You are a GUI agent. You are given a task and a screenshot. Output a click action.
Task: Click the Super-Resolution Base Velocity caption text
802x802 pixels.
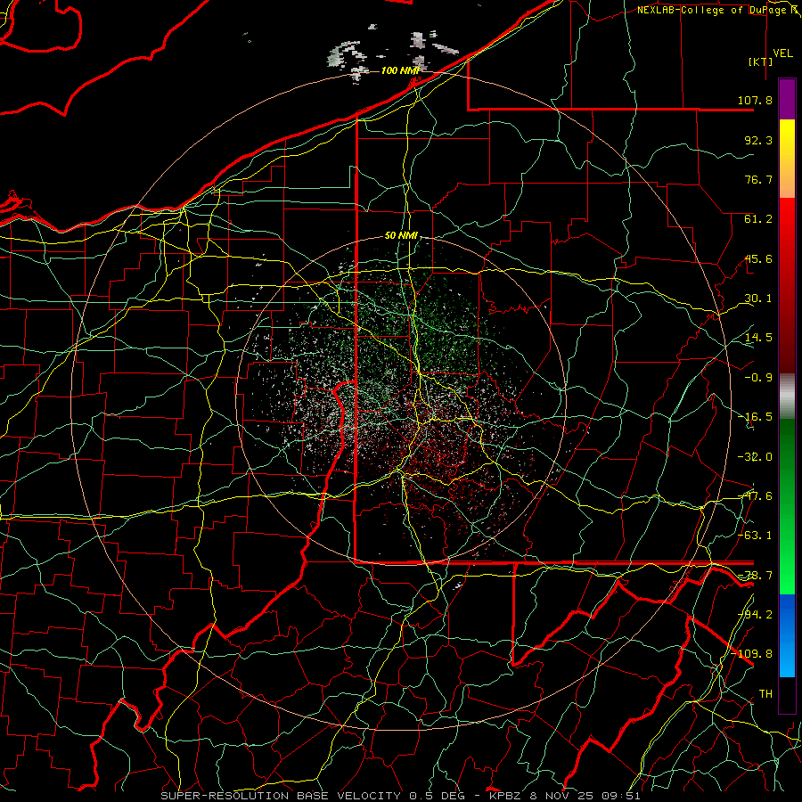400,796
